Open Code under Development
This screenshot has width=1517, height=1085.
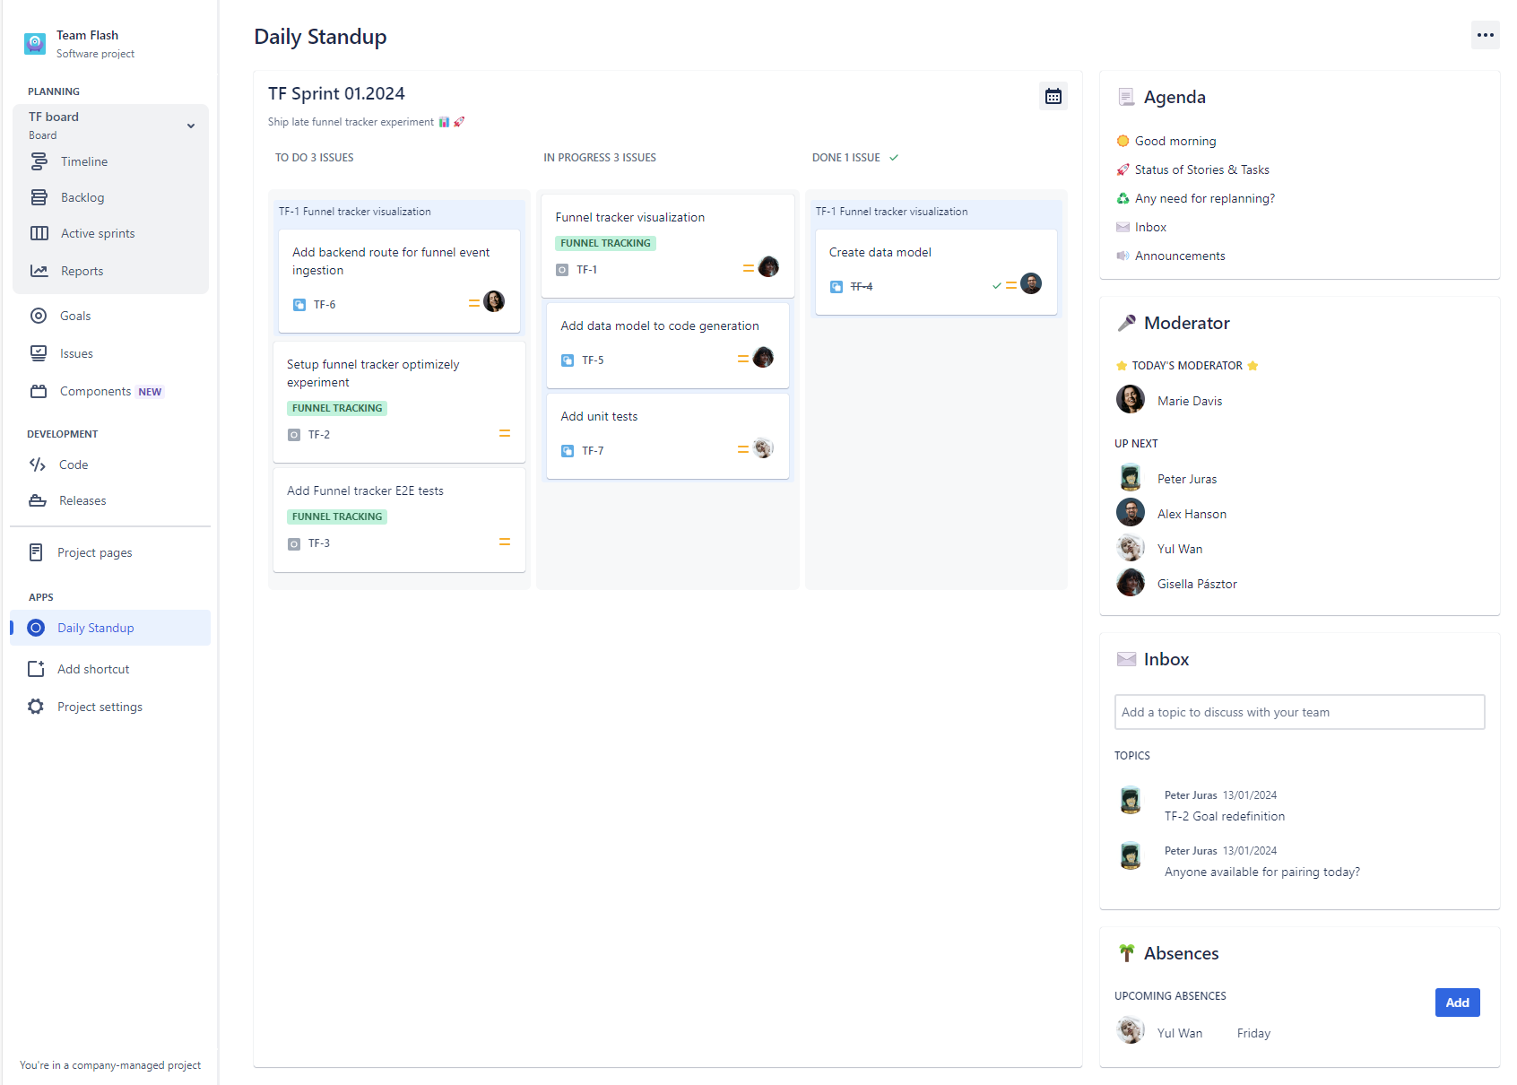tap(73, 464)
